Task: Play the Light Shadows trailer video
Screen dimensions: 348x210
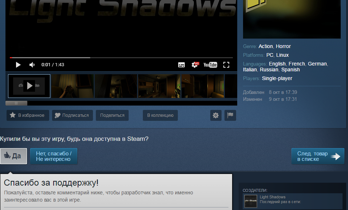Action: (18, 65)
